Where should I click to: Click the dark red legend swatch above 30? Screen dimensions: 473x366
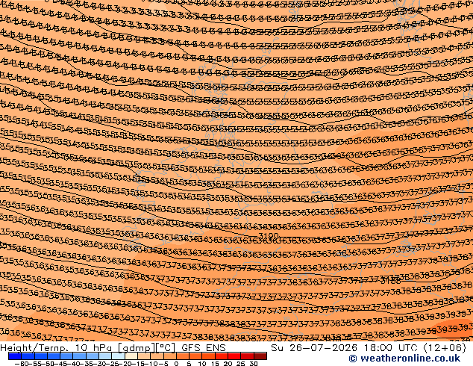(x=260, y=356)
